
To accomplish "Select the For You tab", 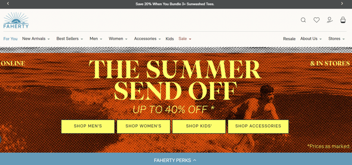I will [x=10, y=38].
